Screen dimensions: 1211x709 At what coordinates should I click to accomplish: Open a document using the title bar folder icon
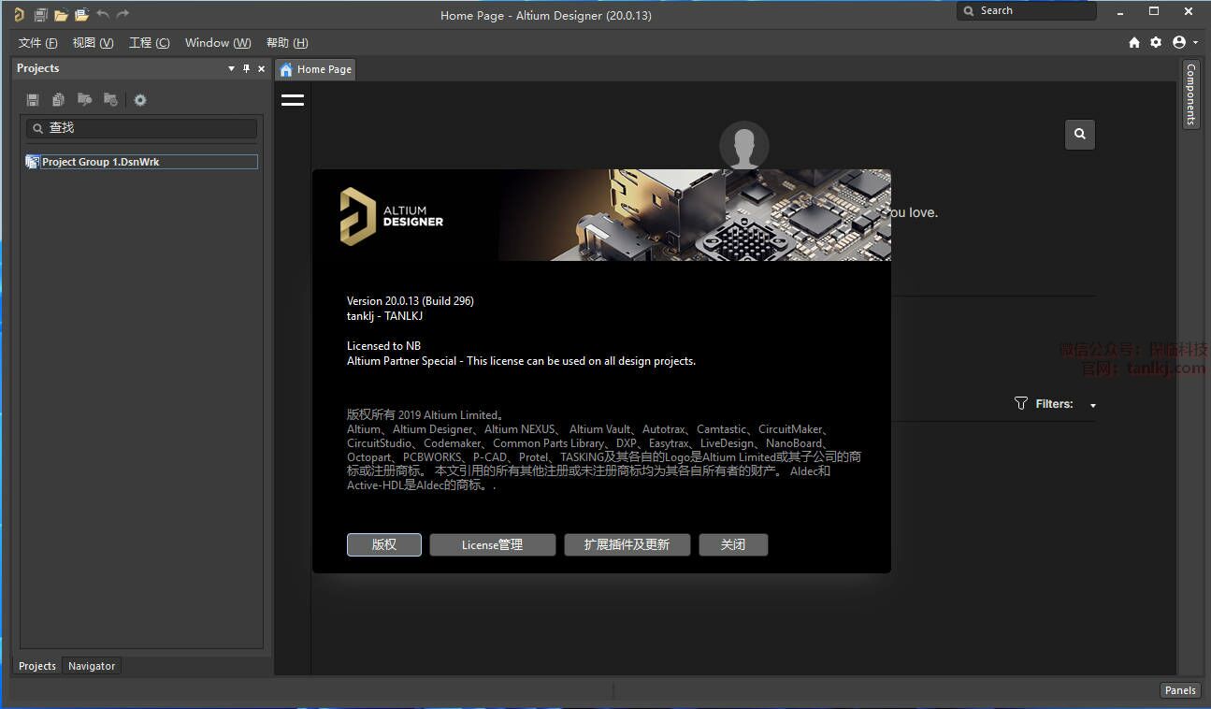pos(61,14)
